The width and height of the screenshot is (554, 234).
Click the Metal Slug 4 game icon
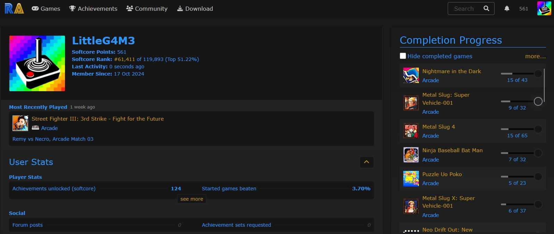tap(411, 131)
